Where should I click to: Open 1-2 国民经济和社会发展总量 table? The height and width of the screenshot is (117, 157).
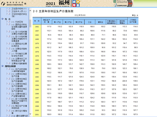coord(19,27)
